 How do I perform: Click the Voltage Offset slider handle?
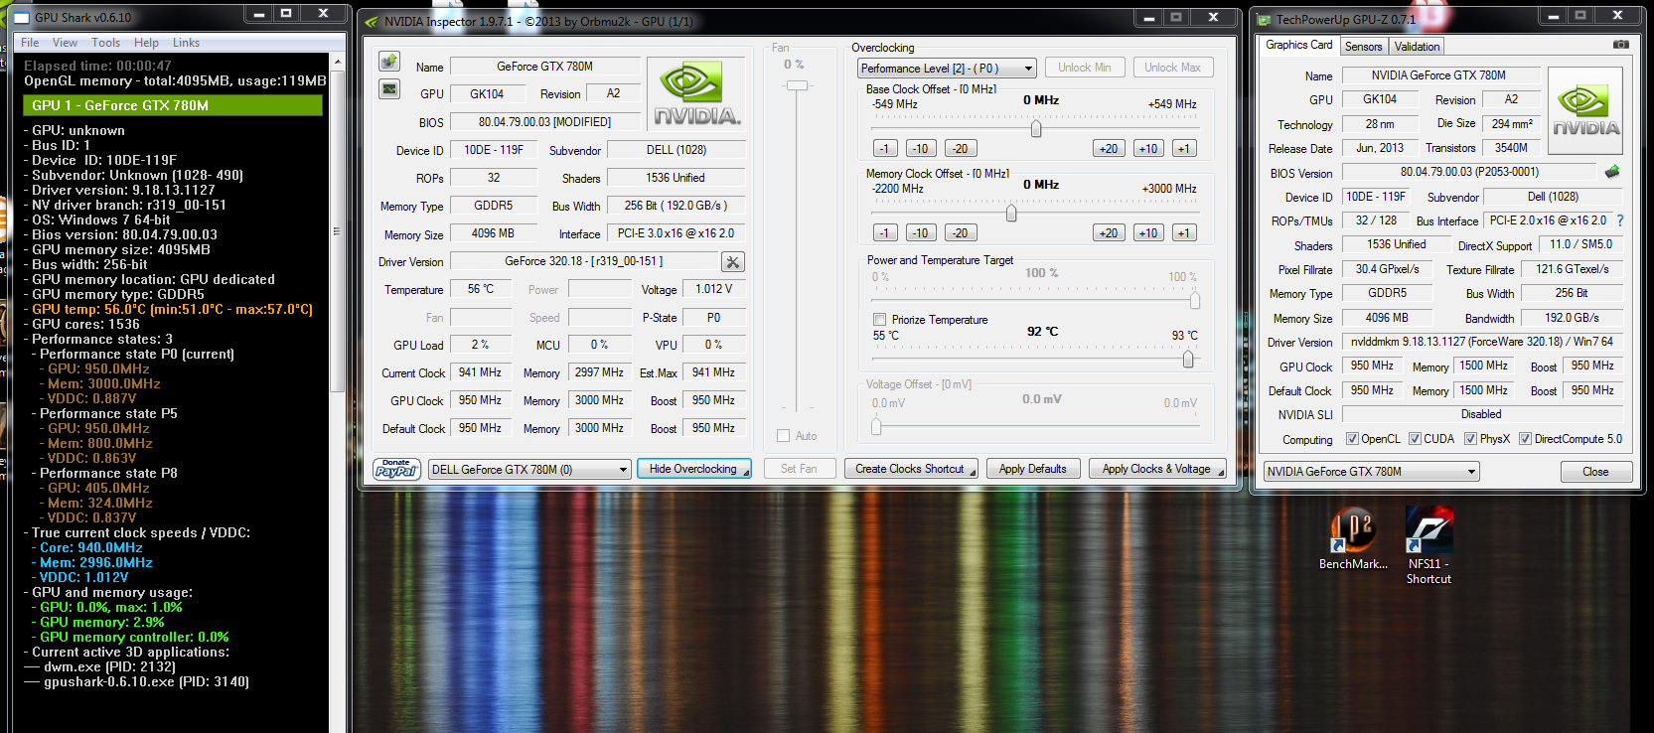coord(876,426)
